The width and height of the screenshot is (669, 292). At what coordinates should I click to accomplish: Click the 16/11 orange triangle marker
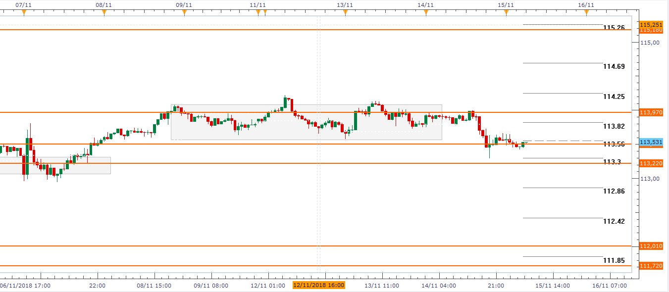tap(586, 13)
